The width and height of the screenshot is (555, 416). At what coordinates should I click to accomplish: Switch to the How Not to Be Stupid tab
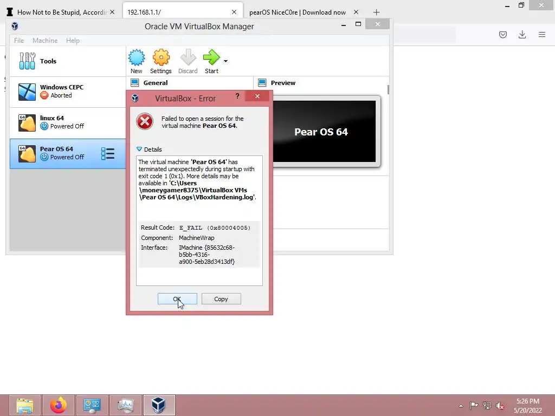click(x=61, y=12)
